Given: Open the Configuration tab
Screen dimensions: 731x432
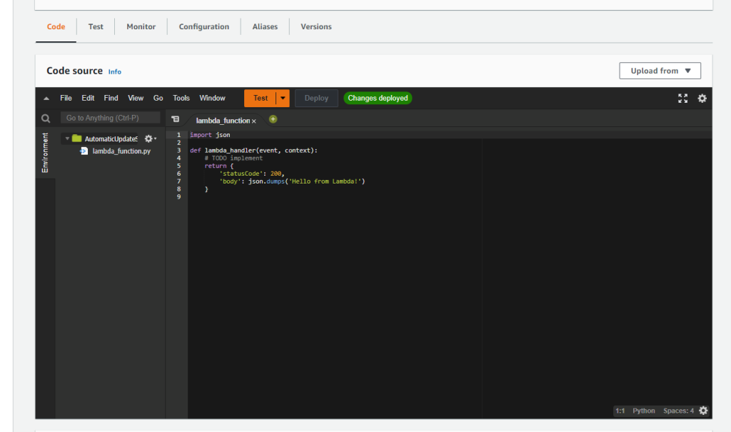Looking at the screenshot, I should click(x=204, y=26).
